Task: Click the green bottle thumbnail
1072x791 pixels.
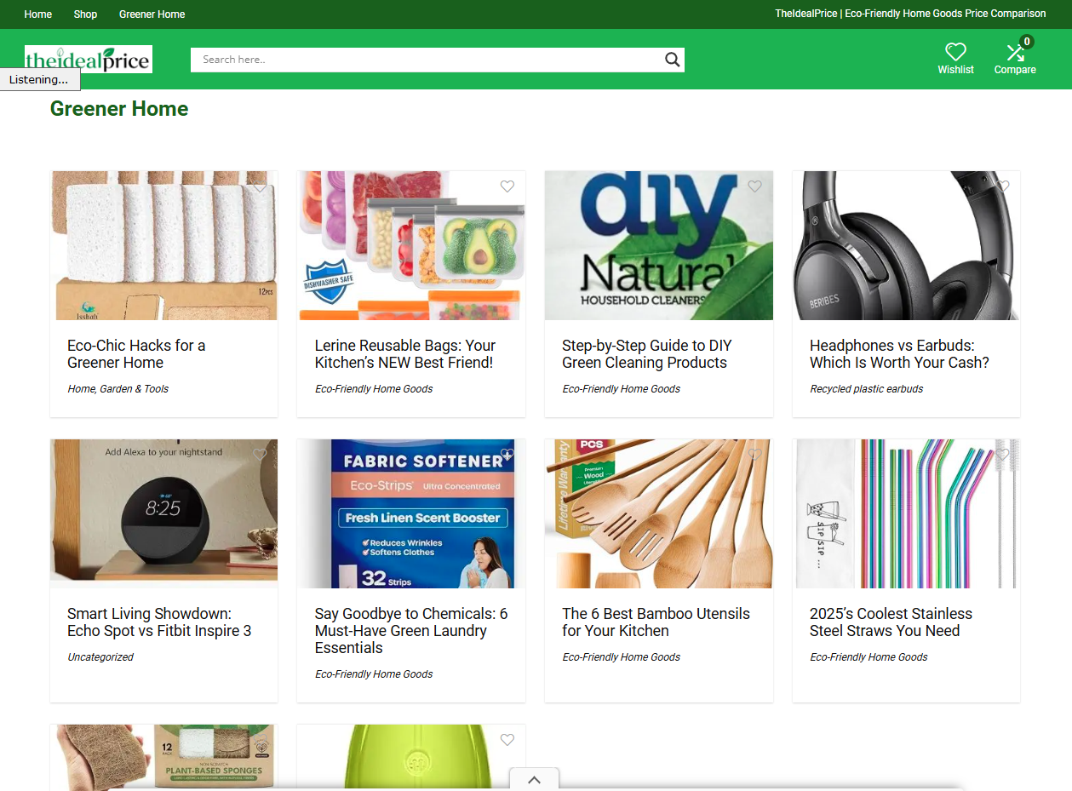Action: tap(411, 758)
